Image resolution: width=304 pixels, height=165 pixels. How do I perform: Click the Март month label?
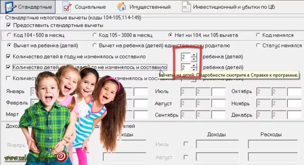tap(13, 114)
